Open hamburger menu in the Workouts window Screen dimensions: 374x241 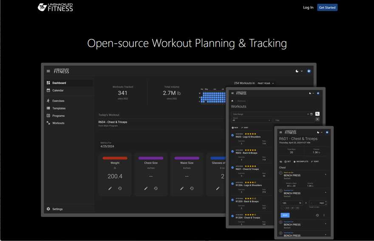pos(232,93)
